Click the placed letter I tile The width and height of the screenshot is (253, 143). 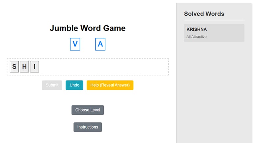coord(34,67)
